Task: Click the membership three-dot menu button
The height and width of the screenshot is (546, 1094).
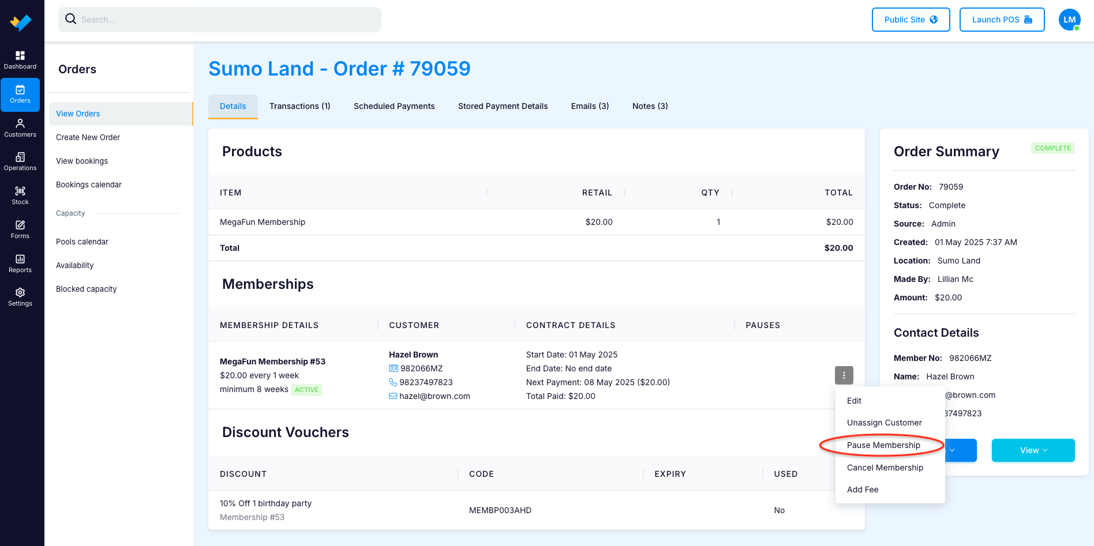Action: 844,375
